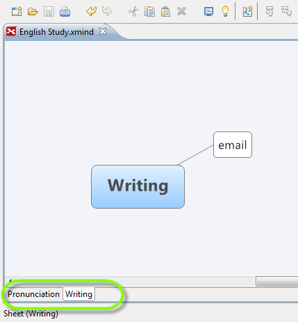298x322 pixels.
Task: Click the Save floppy disk icon
Action: (x=49, y=11)
